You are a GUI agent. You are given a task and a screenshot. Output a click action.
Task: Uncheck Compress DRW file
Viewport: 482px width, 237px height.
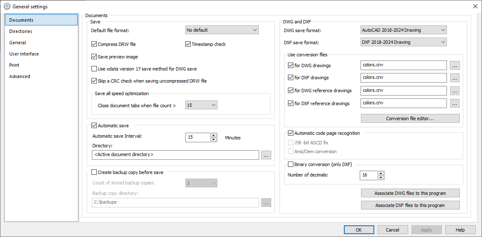coord(94,44)
